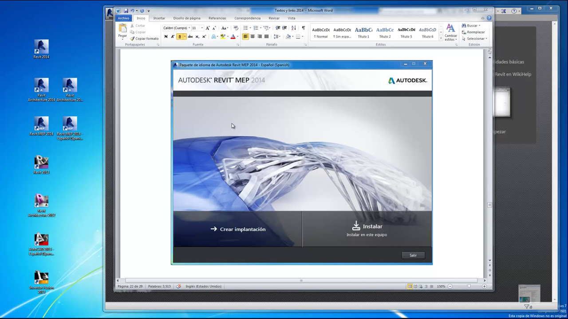The image size is (568, 319).
Task: Click the multilevel list icon
Action: [266, 28]
